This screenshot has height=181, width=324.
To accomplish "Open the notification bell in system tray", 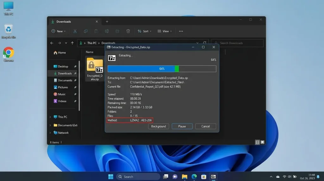I will coord(318,177).
